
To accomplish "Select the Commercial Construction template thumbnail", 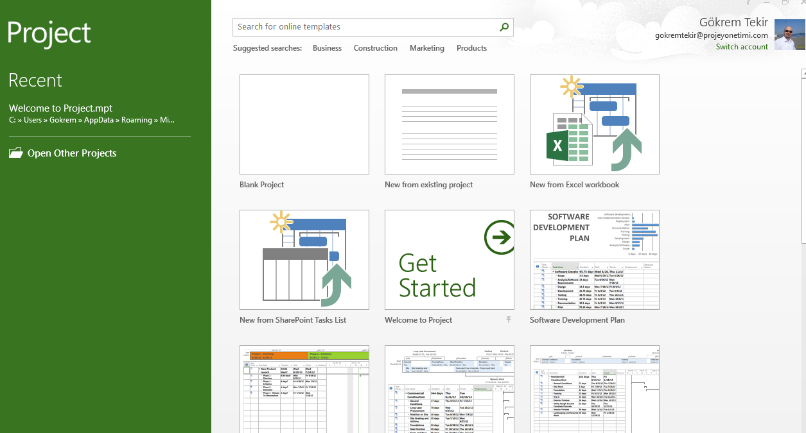I will [449, 389].
